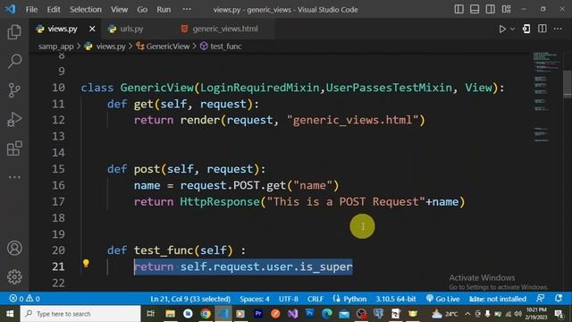Click the minimap code overview
This screenshot has width=572, height=322.
tap(545, 97)
